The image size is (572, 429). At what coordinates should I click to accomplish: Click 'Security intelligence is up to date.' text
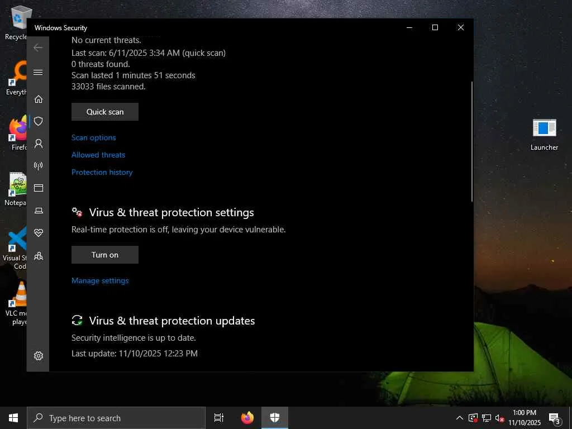(134, 338)
